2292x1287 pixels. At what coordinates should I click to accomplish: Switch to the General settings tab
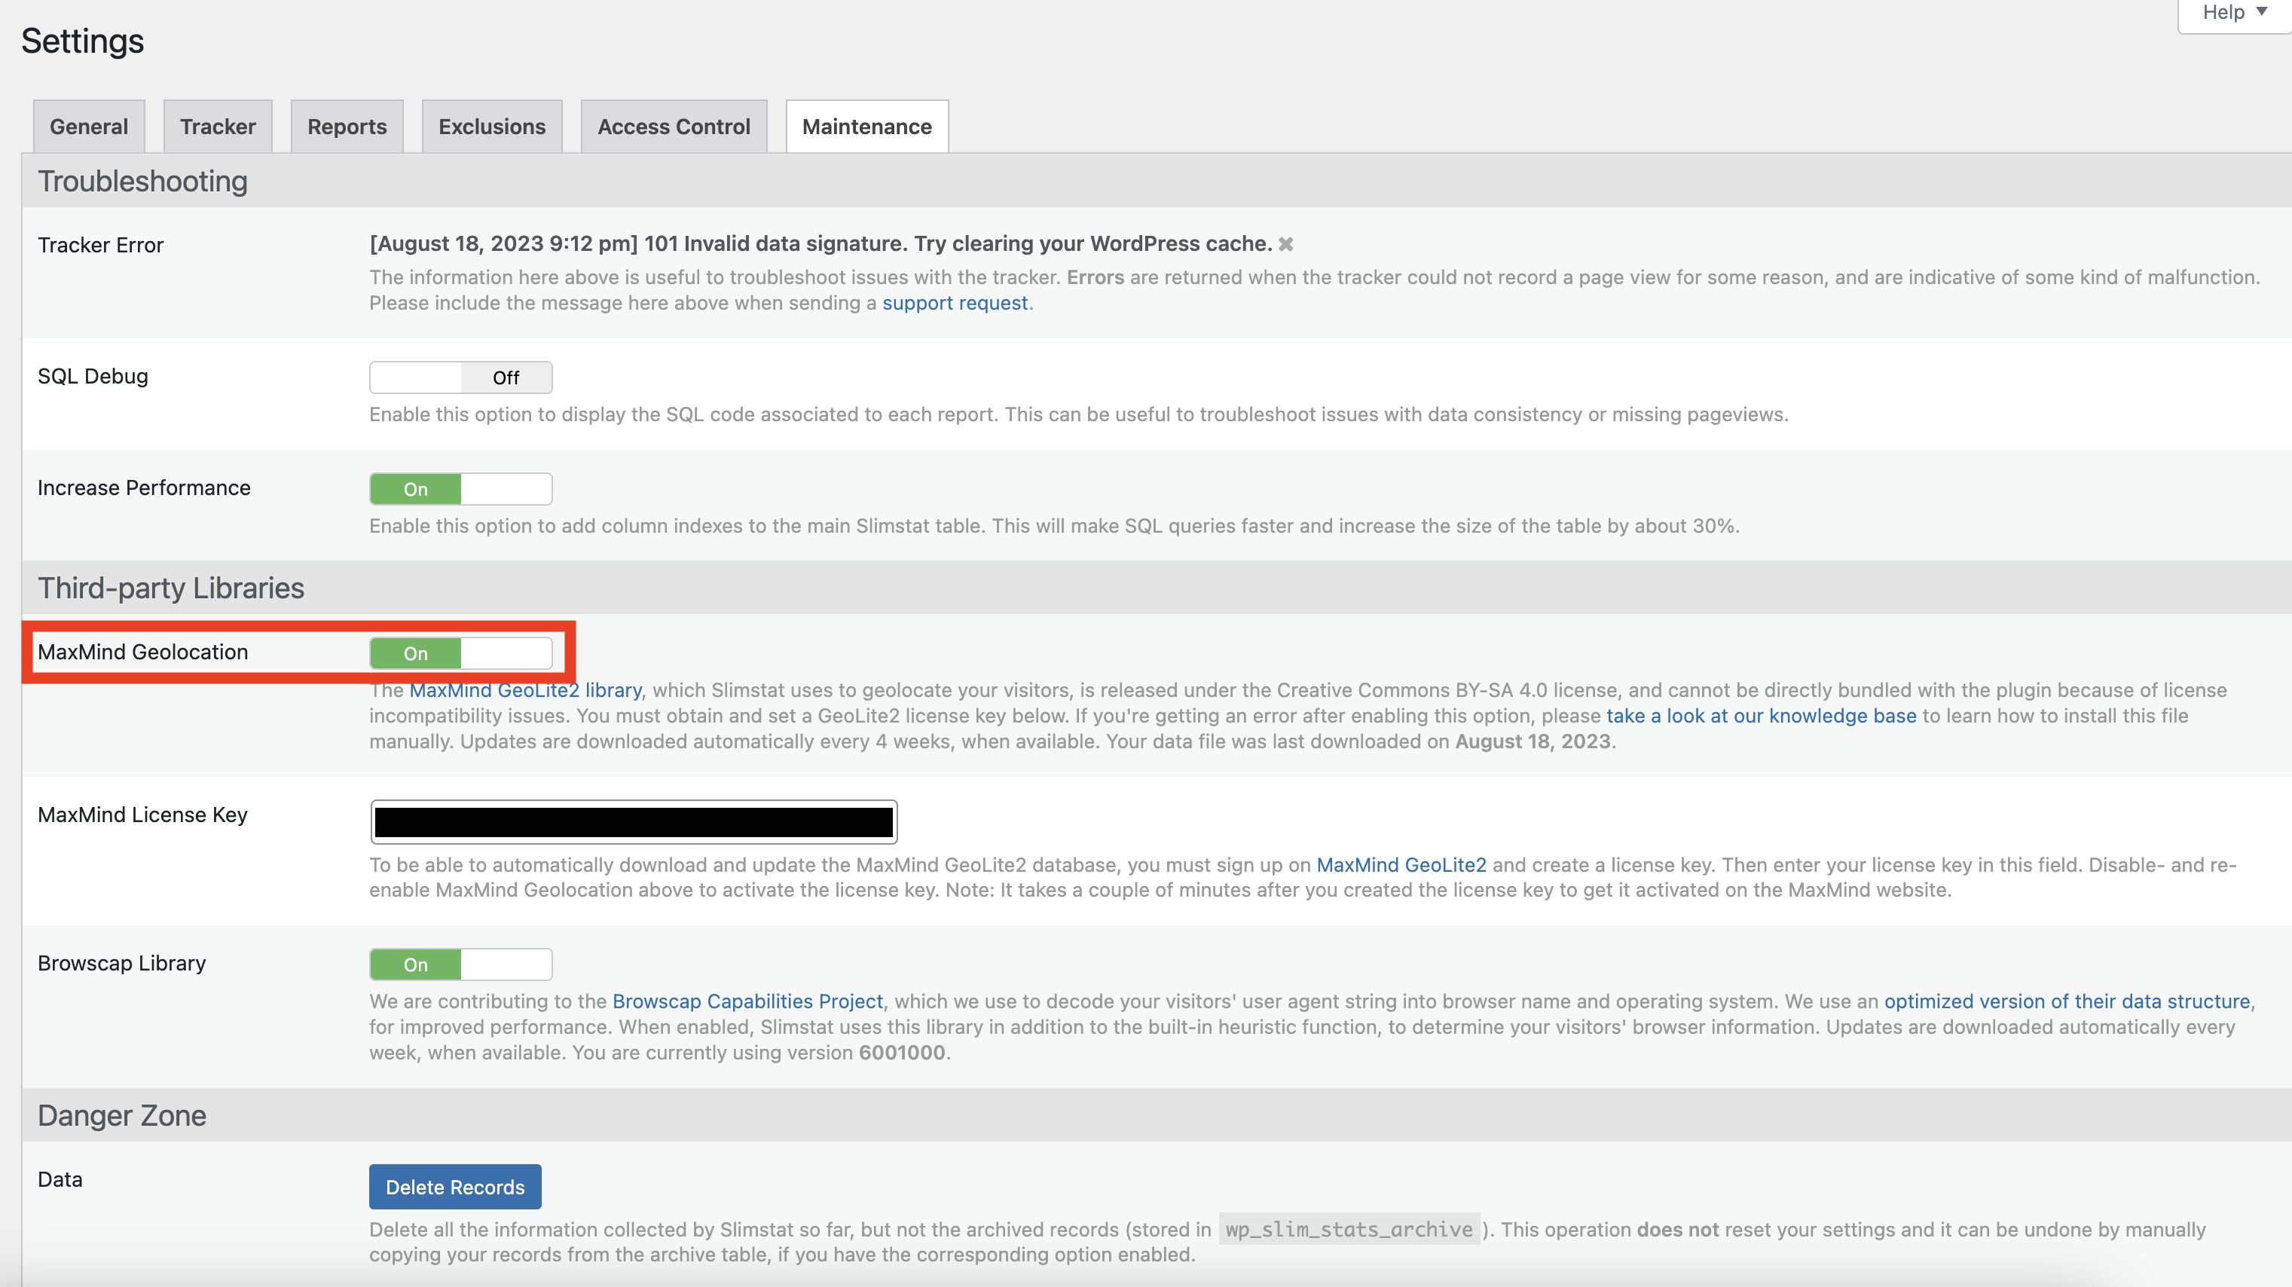click(90, 126)
